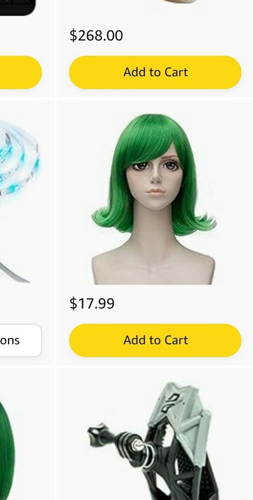Select the $268.00 price label
This screenshot has height=500, width=253.
point(96,35)
